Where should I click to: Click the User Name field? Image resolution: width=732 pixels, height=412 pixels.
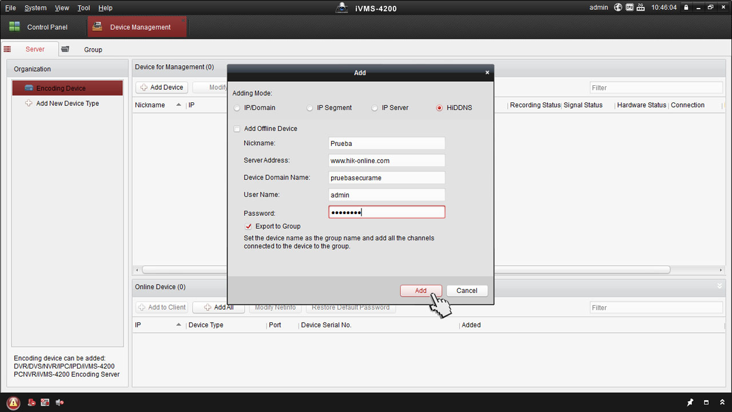click(387, 195)
